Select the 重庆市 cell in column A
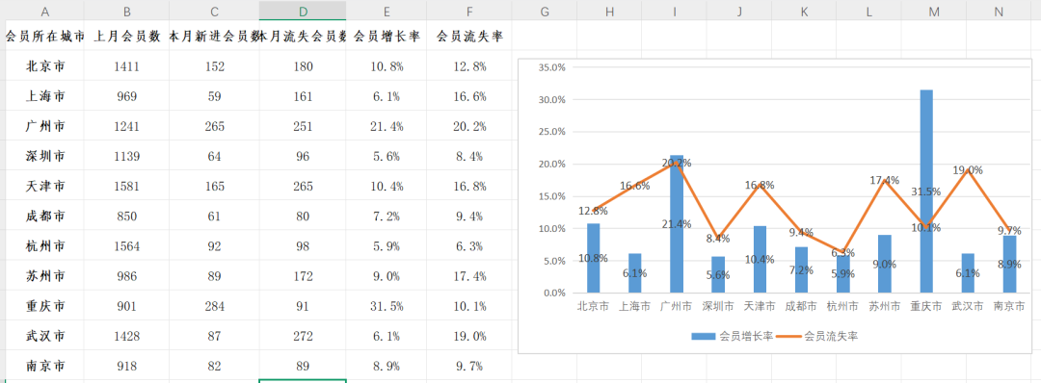This screenshot has height=383, width=1041. (x=45, y=305)
